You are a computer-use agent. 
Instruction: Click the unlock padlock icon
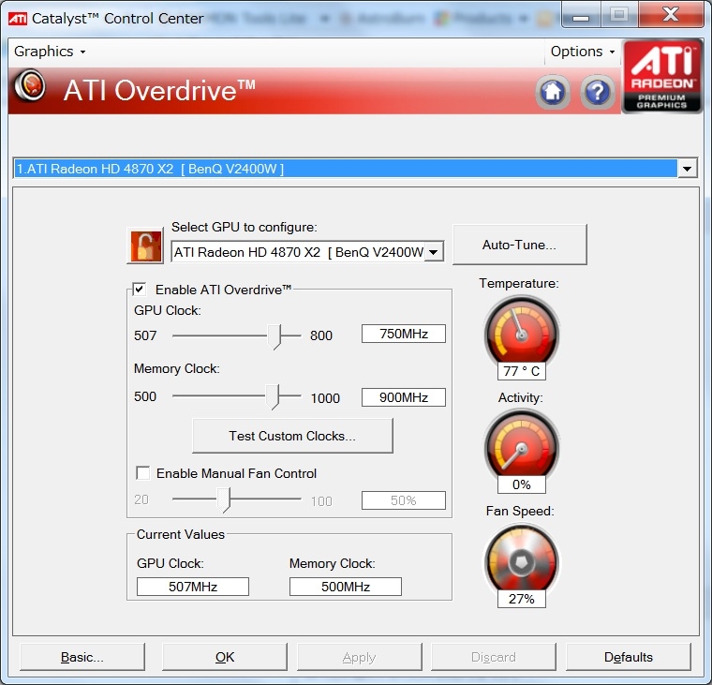pos(145,246)
